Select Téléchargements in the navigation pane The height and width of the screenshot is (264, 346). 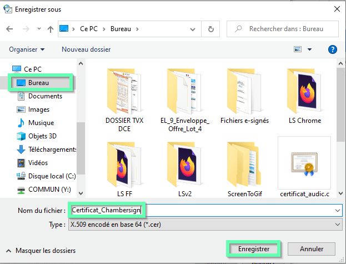(52, 150)
